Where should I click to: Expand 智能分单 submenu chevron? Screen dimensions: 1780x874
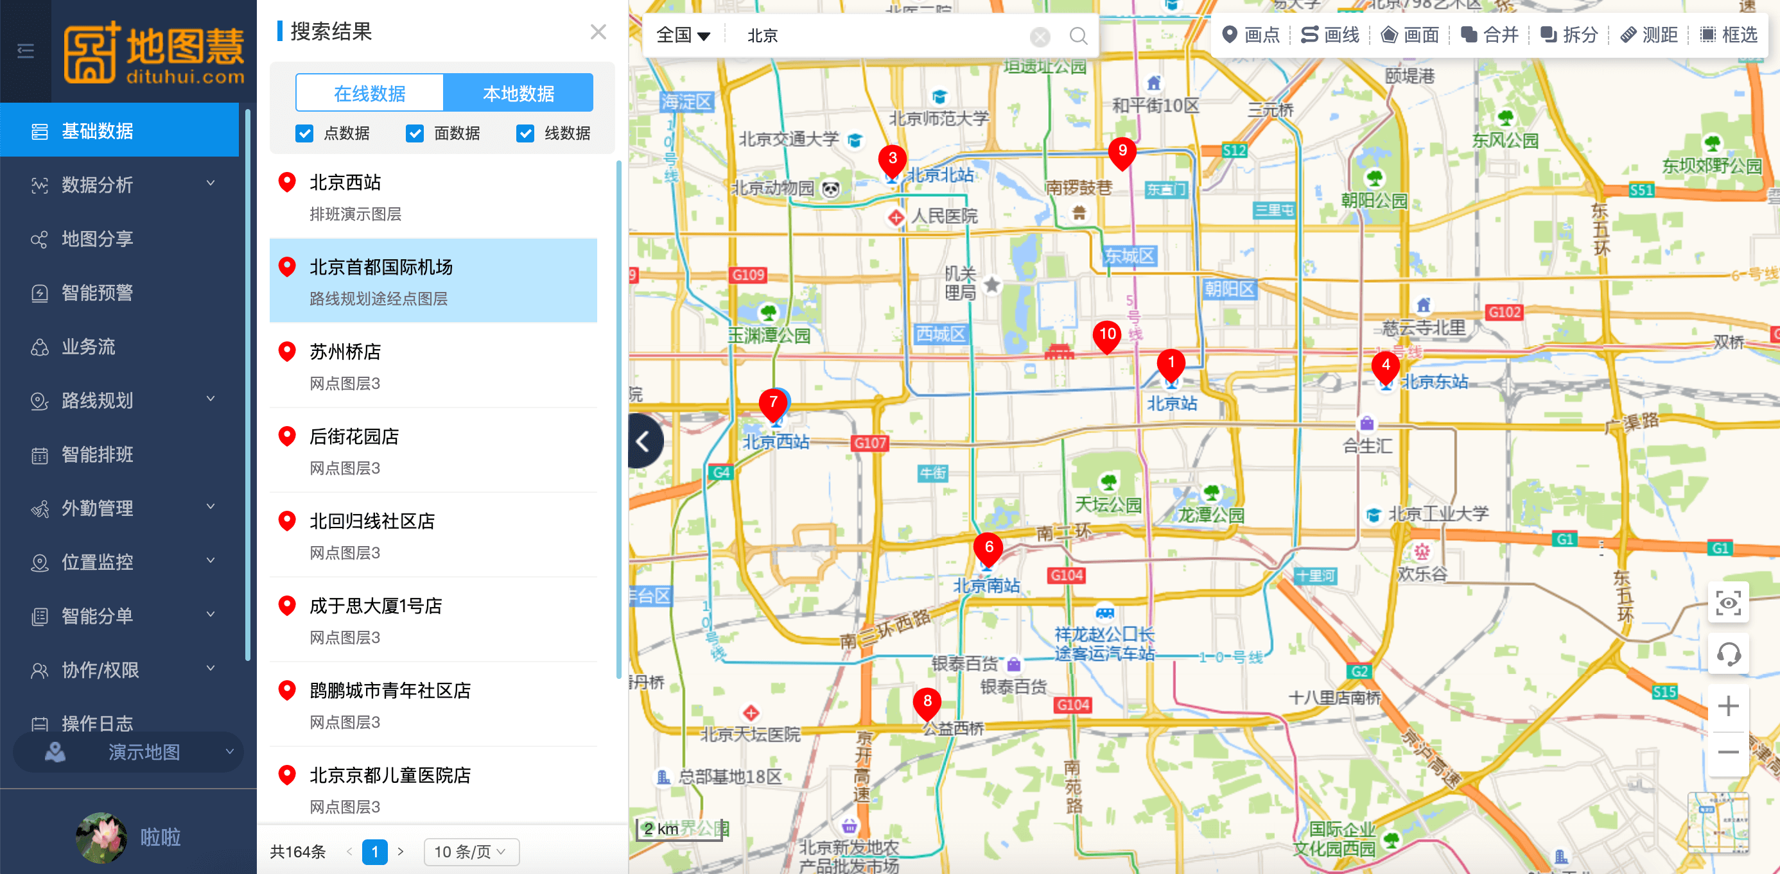[211, 614]
